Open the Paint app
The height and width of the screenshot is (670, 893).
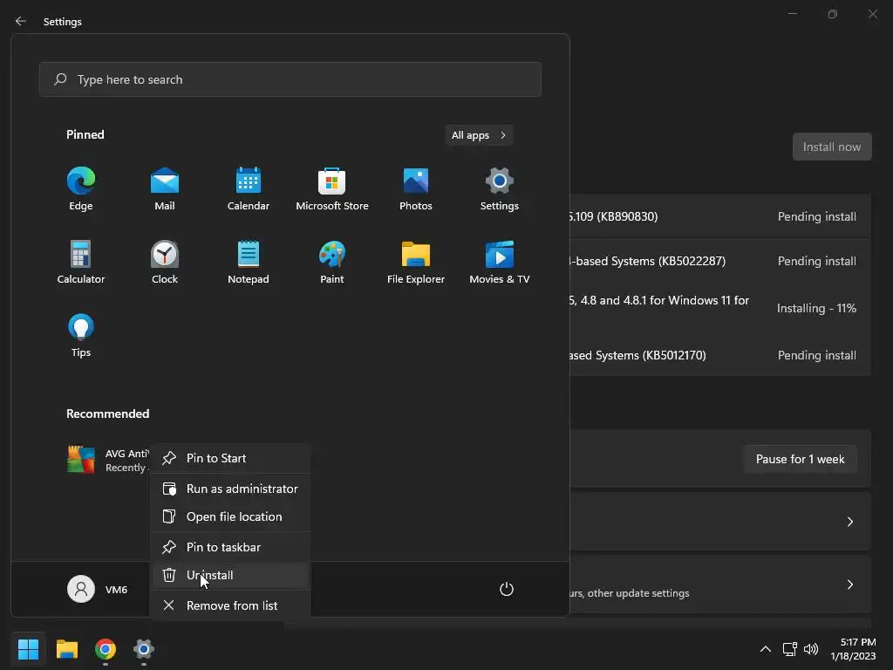[332, 262]
